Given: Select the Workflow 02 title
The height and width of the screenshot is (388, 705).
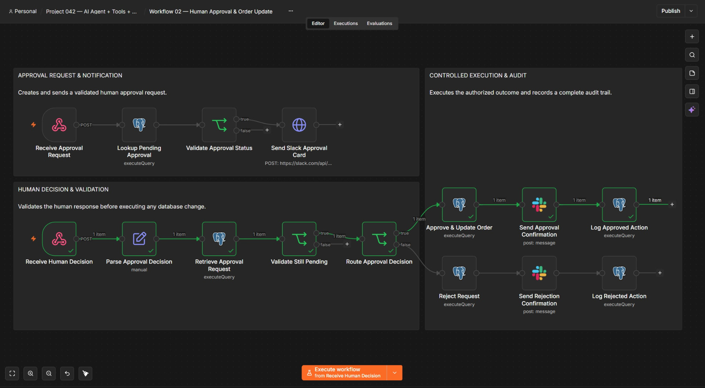Looking at the screenshot, I should [x=211, y=11].
